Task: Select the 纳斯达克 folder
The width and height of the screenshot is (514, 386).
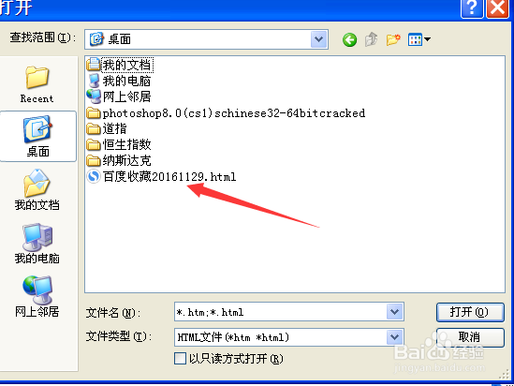Action: tap(119, 161)
